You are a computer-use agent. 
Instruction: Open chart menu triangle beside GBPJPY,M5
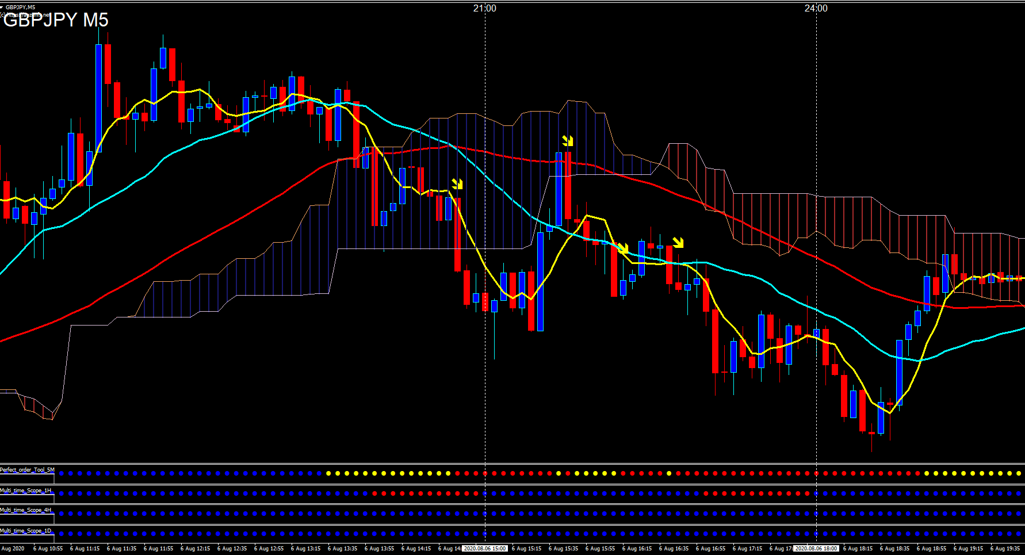pos(2,7)
